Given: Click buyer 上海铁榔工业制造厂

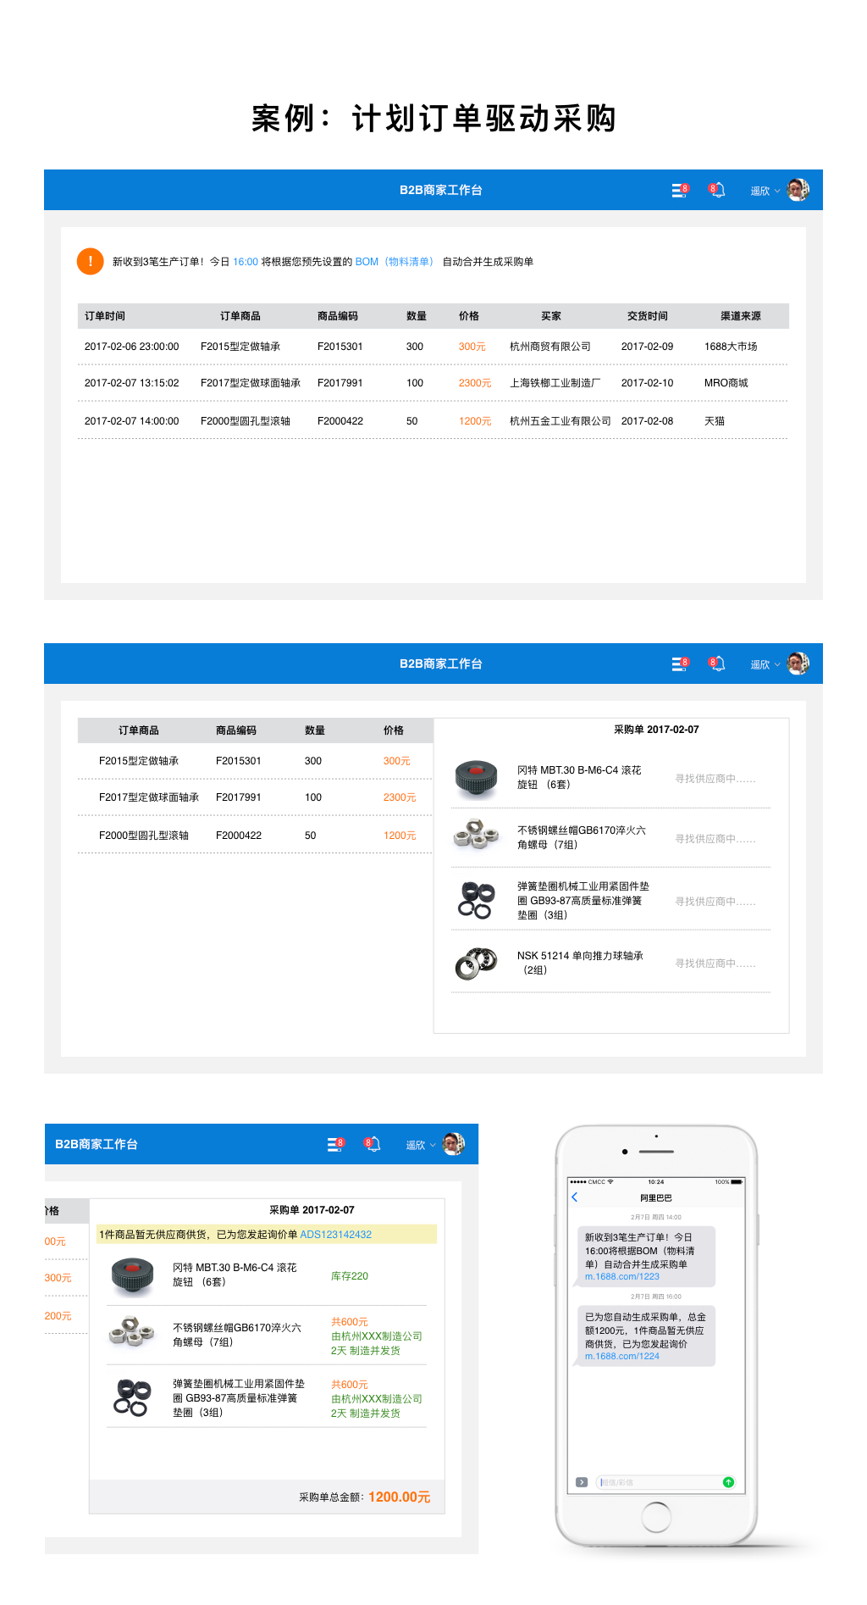Looking at the screenshot, I should click(x=555, y=383).
